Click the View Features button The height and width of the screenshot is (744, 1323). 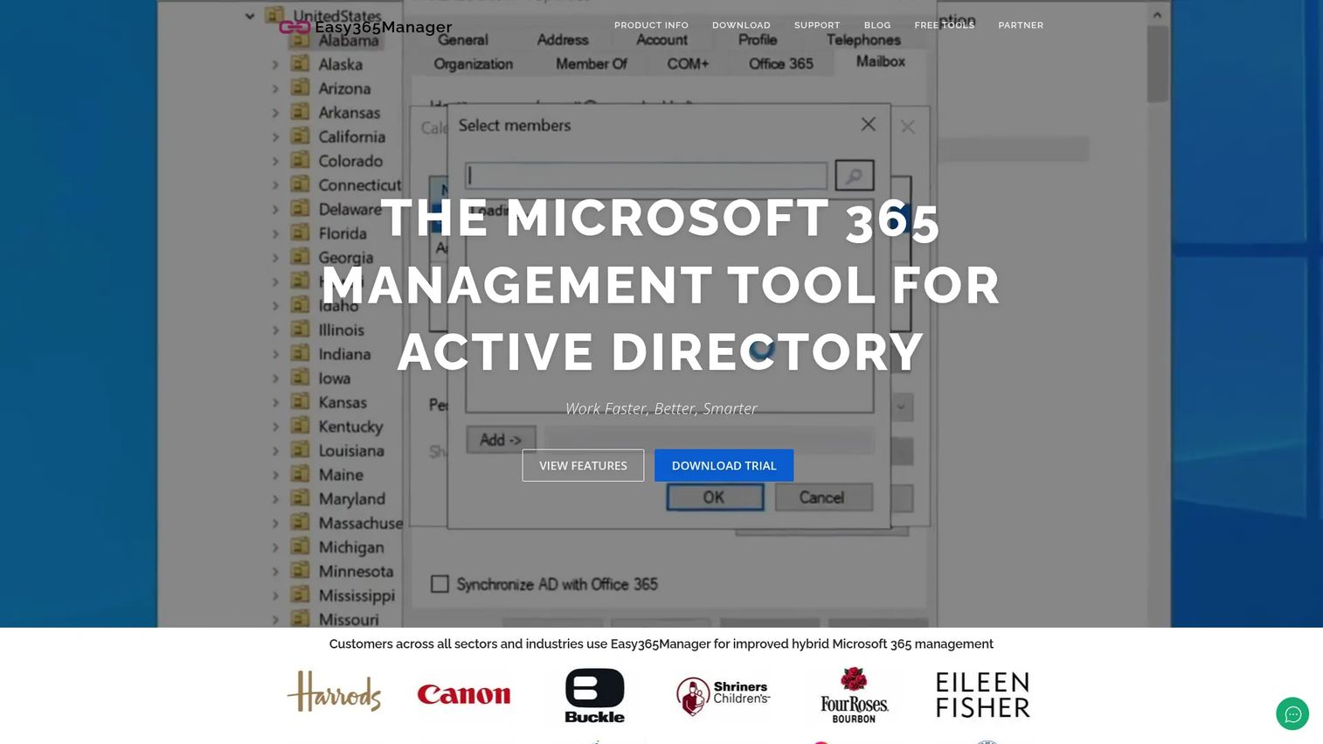[x=583, y=465]
